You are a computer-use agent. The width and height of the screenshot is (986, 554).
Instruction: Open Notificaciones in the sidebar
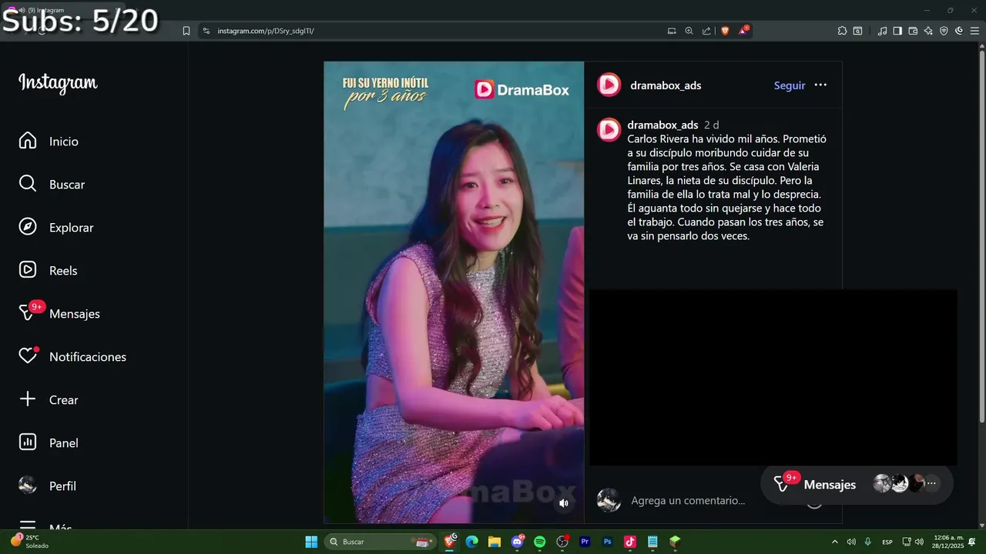pyautogui.click(x=72, y=356)
